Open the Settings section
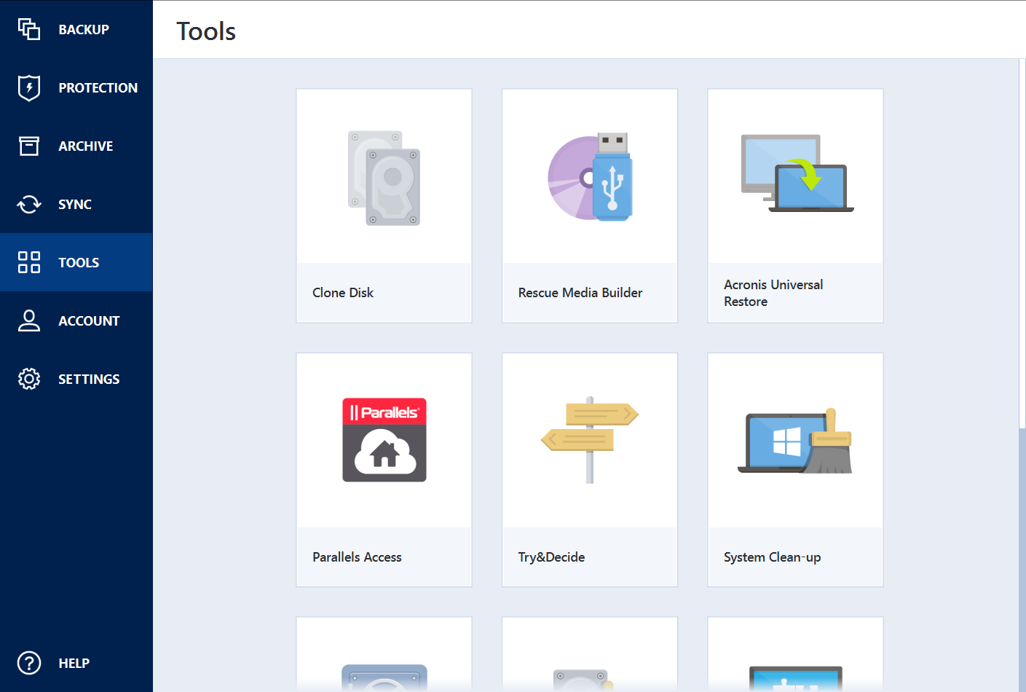Image resolution: width=1026 pixels, height=692 pixels. click(x=89, y=380)
